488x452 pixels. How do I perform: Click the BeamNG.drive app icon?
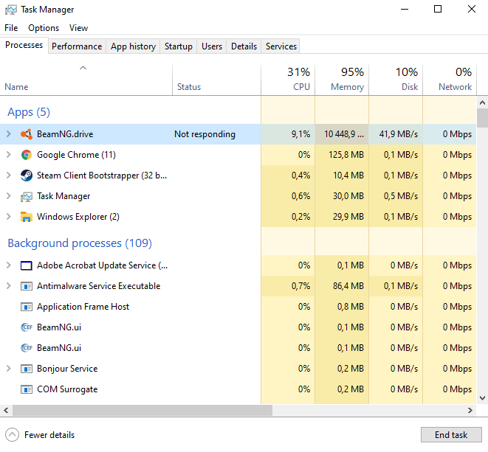[27, 134]
